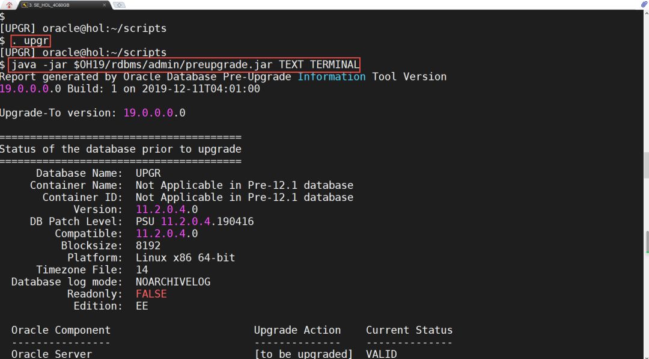The width and height of the screenshot is (649, 359).
Task: Click the 'DB Patch Level:' label
Action: click(x=76, y=221)
